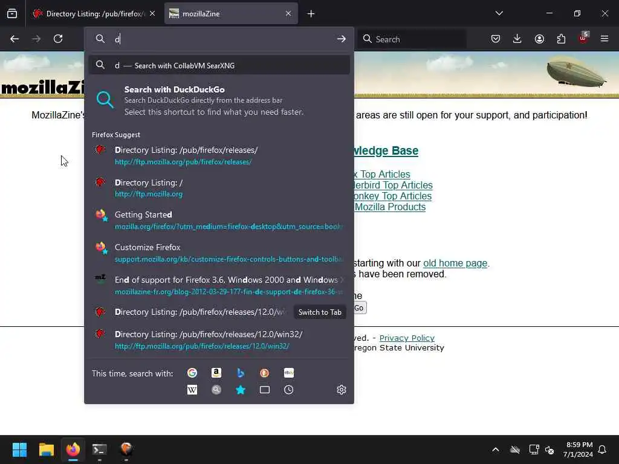Image resolution: width=619 pixels, height=464 pixels.
Task: Click Firefox icon in the taskbar
Action: tap(73, 449)
